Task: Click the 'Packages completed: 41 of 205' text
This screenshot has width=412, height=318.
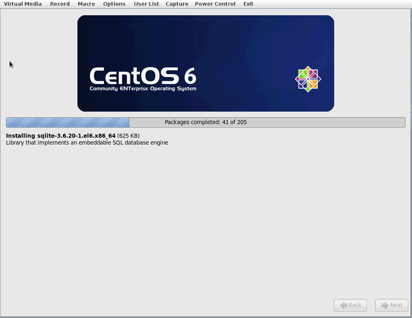Action: [205, 122]
